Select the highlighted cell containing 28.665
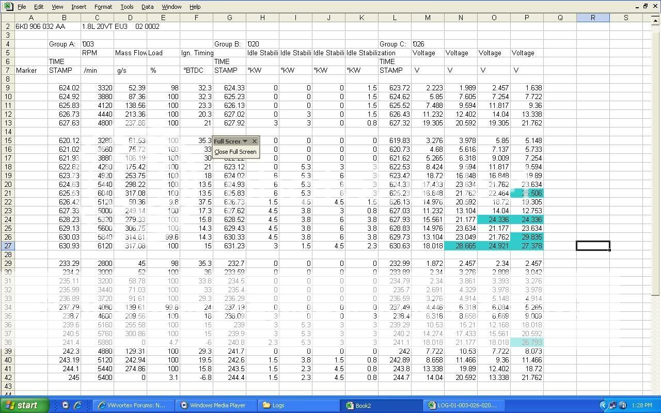Image resolution: width=661 pixels, height=413 pixels. pyautogui.click(x=461, y=246)
